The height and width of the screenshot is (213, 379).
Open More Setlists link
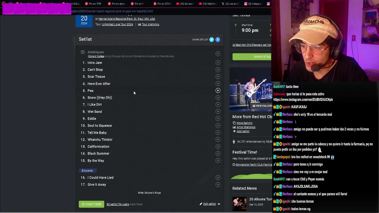244,123
